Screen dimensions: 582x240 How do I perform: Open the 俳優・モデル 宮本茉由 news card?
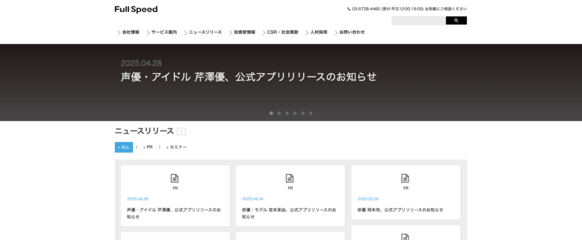[290, 196]
